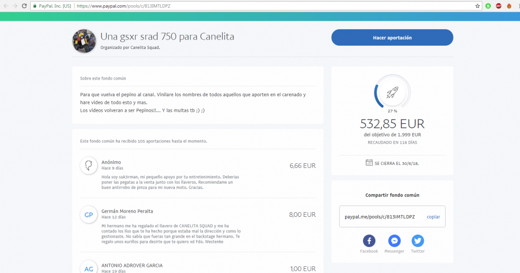
Task: Click the 27 % progress label
Action: 392,111
